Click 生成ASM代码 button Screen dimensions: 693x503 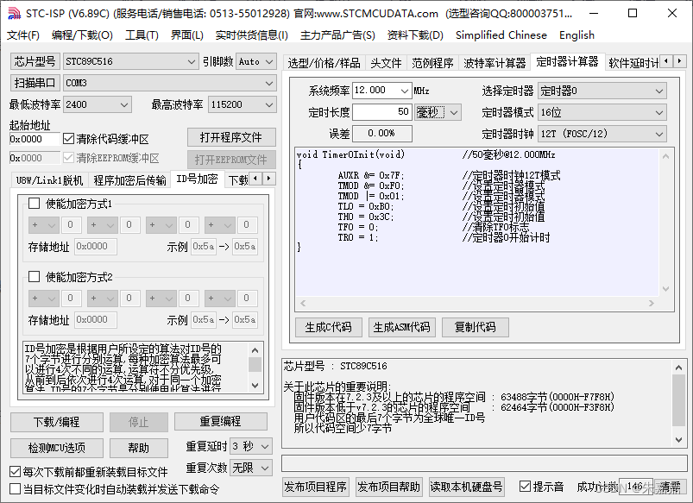pyautogui.click(x=402, y=327)
